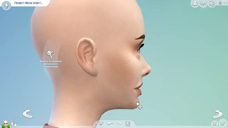Viewport: 228px width, 128px height.
Task: Click the plumbob diamond icon
Action: (6, 6)
